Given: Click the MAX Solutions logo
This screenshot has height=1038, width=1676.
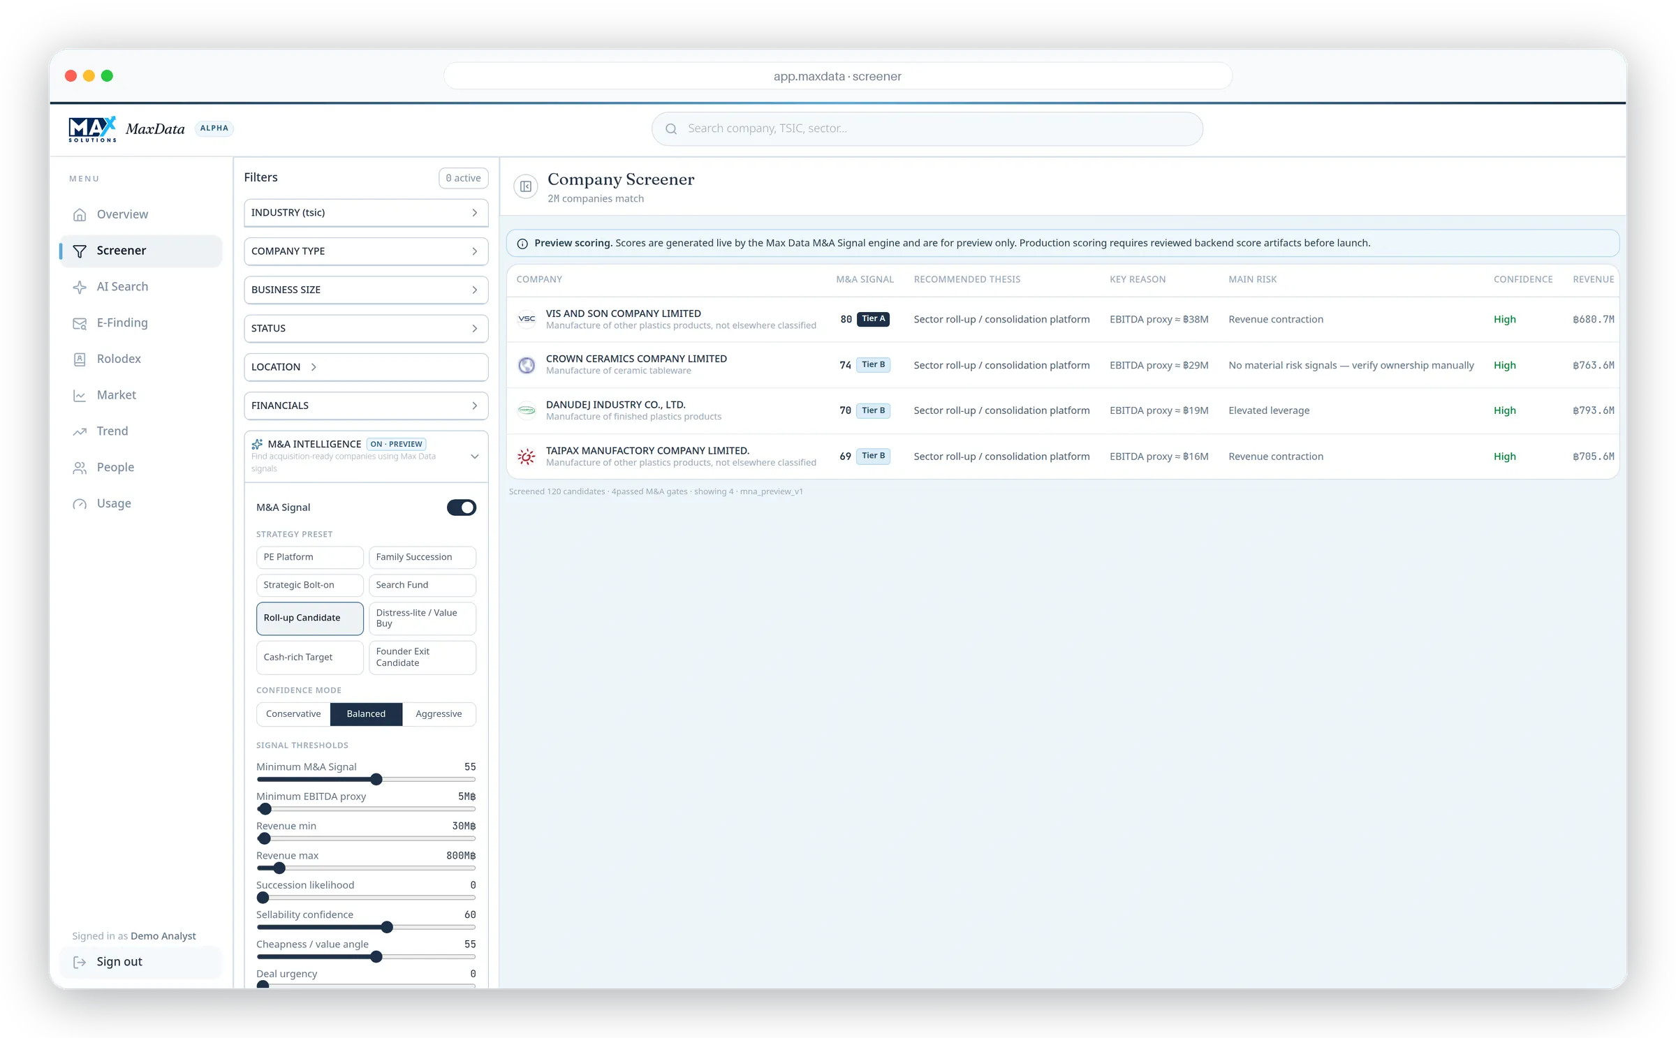Looking at the screenshot, I should (x=92, y=129).
